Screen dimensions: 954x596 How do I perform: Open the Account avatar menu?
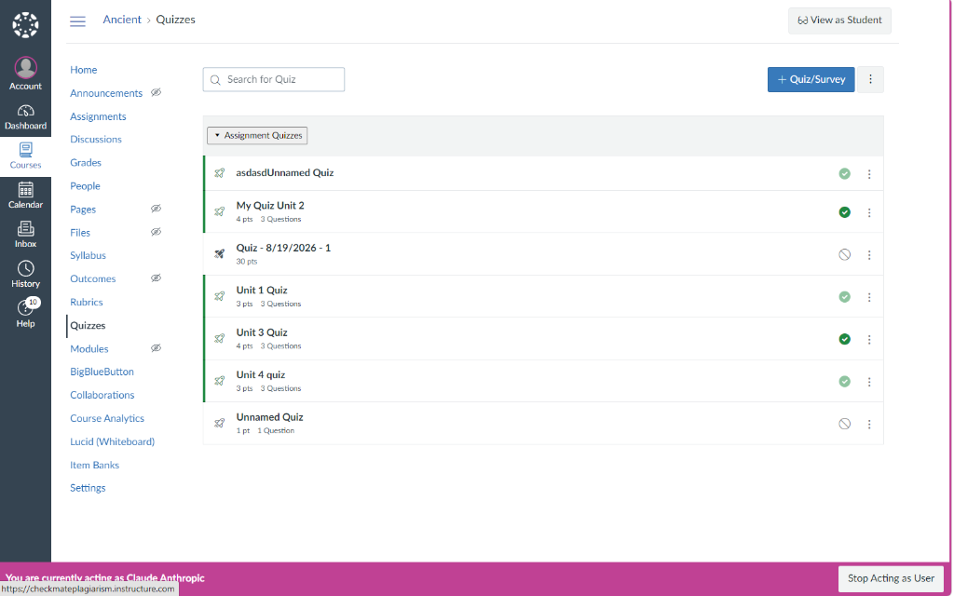click(25, 74)
